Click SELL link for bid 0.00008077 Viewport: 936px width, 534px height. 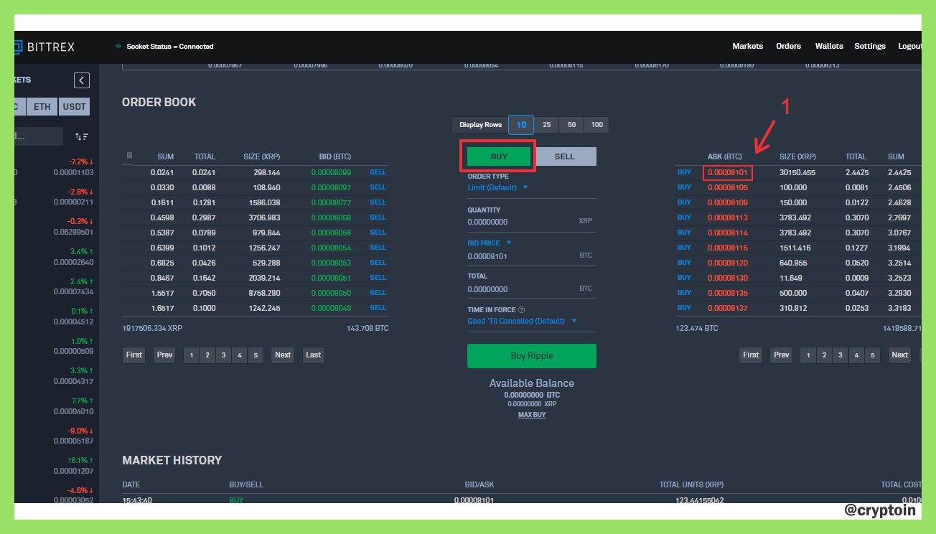tap(378, 202)
